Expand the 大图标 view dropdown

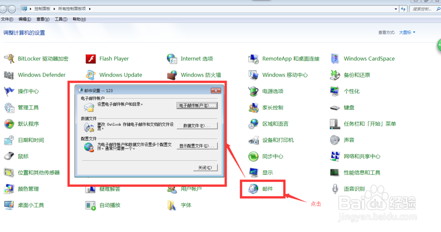[x=407, y=33]
